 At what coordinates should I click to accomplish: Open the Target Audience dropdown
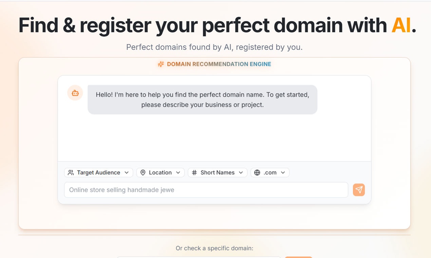point(98,172)
